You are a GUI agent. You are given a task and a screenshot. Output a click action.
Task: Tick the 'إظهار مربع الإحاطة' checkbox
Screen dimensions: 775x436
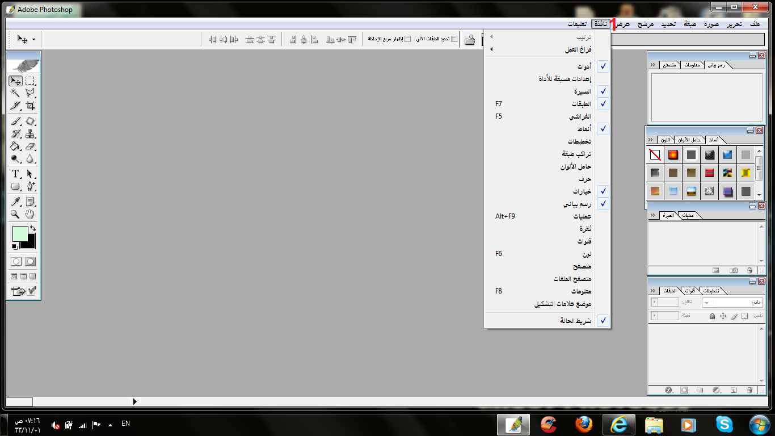[407, 39]
